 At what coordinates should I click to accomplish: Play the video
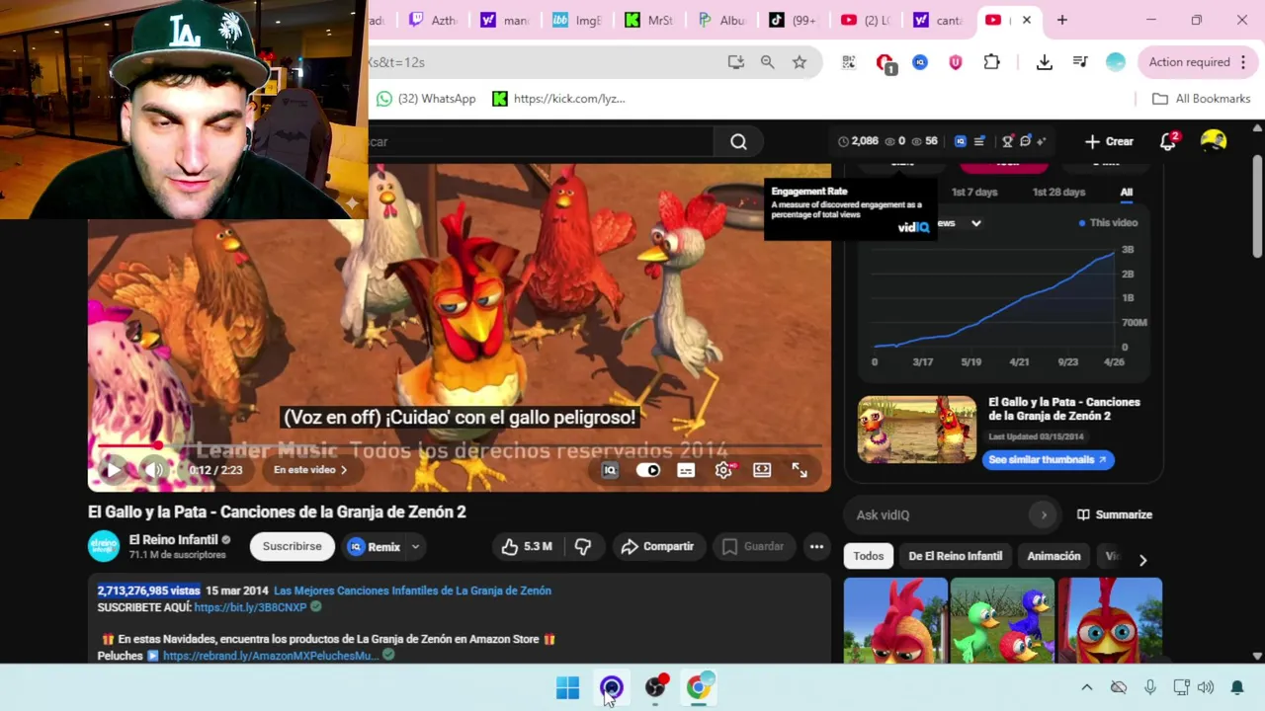click(113, 470)
